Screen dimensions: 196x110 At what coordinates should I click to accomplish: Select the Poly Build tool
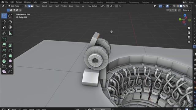coord(10,56)
